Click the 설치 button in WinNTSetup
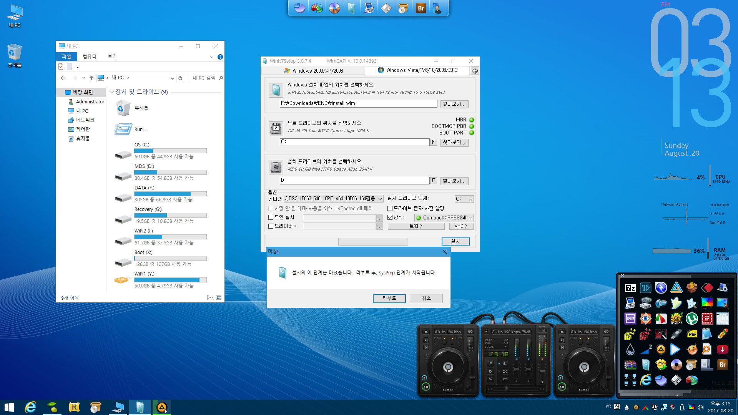 [x=455, y=241]
